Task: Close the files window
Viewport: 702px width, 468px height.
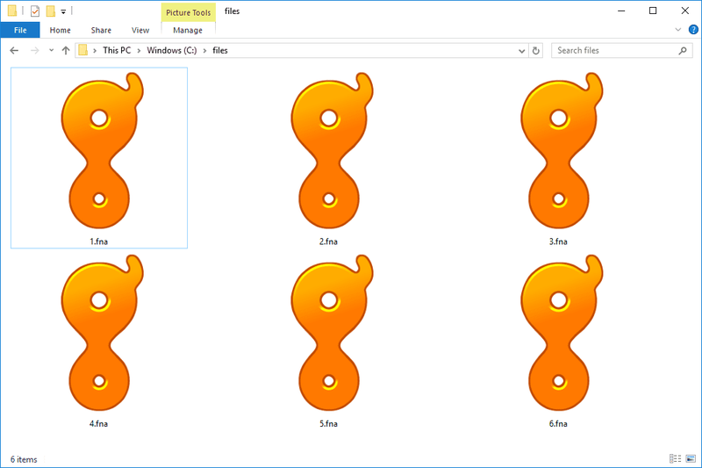Action: 685,11
